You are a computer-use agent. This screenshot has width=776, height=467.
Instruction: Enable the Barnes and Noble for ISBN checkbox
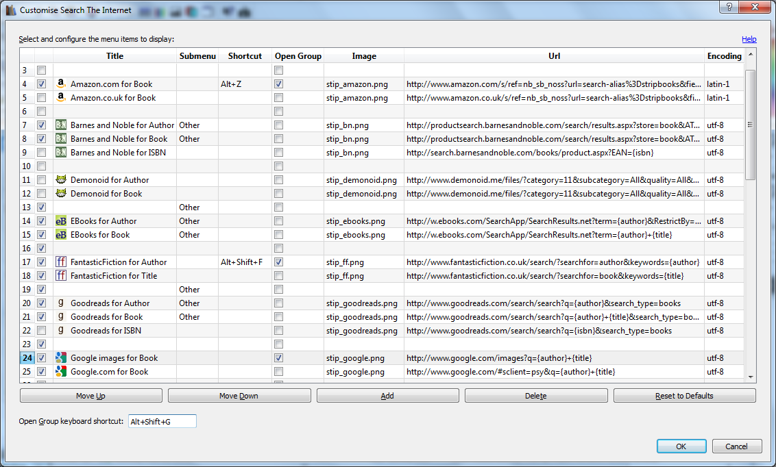[42, 153]
